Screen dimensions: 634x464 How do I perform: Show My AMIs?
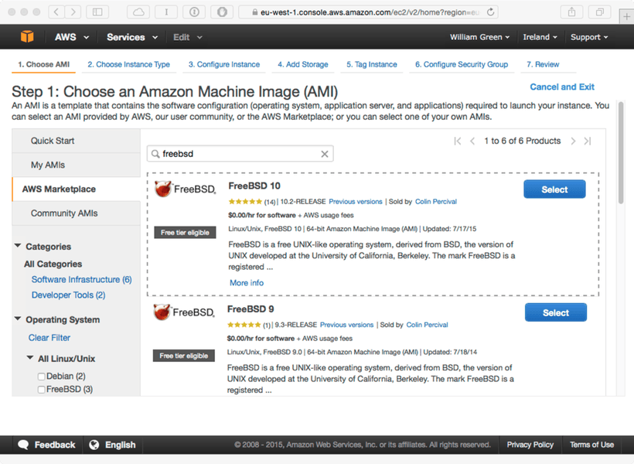pos(77,165)
